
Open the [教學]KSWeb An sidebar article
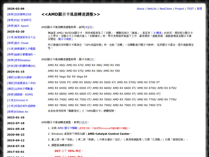(17, 112)
